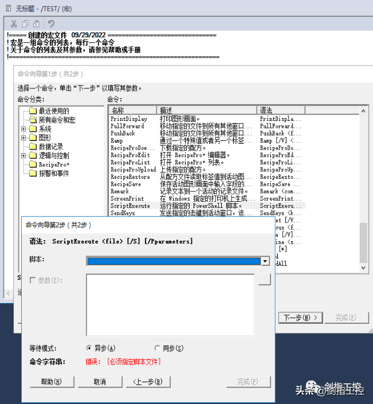The width and height of the screenshot is (373, 404).
Task: Select the 异步(A) wait mode radio button
Action: click(x=89, y=348)
